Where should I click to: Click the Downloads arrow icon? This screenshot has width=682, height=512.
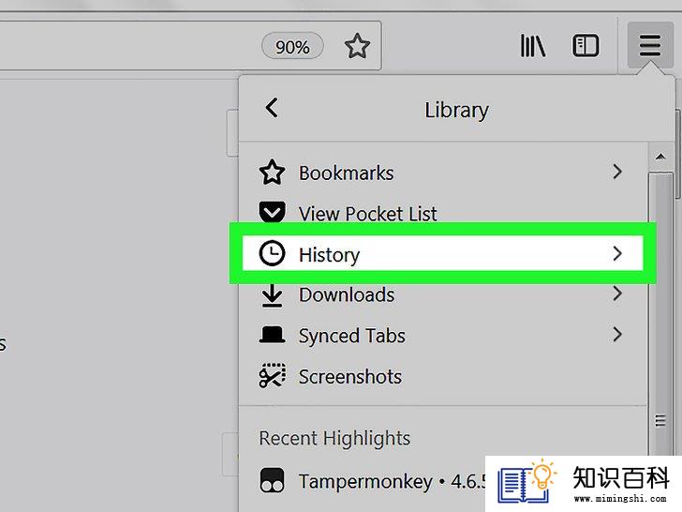[x=273, y=295]
